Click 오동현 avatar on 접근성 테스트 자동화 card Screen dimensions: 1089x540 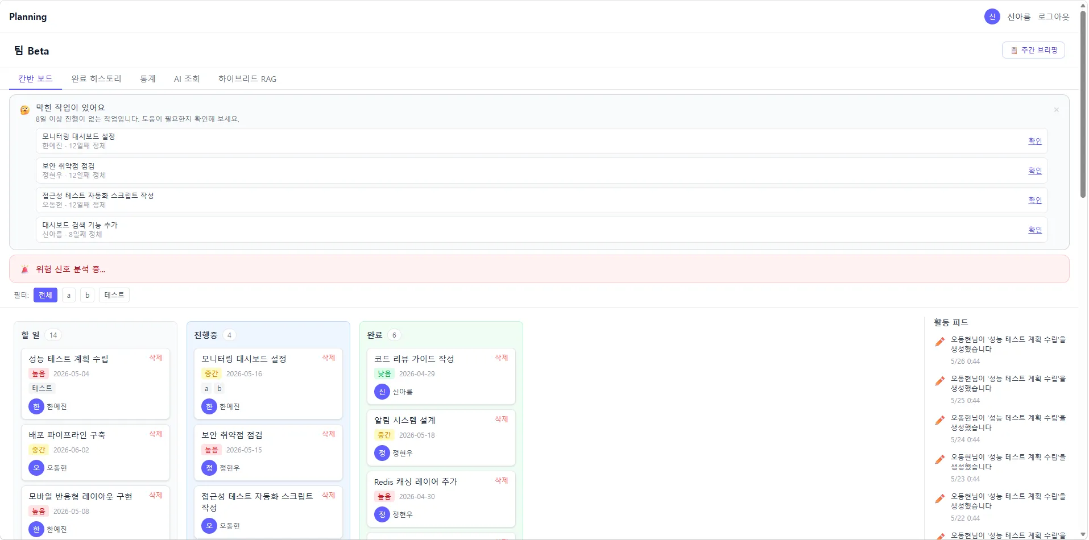click(x=209, y=526)
